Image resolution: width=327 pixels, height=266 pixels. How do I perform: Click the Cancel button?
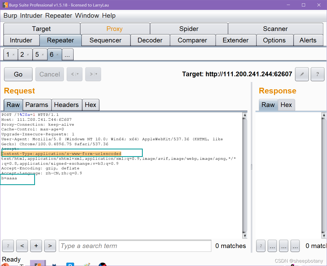50,74
